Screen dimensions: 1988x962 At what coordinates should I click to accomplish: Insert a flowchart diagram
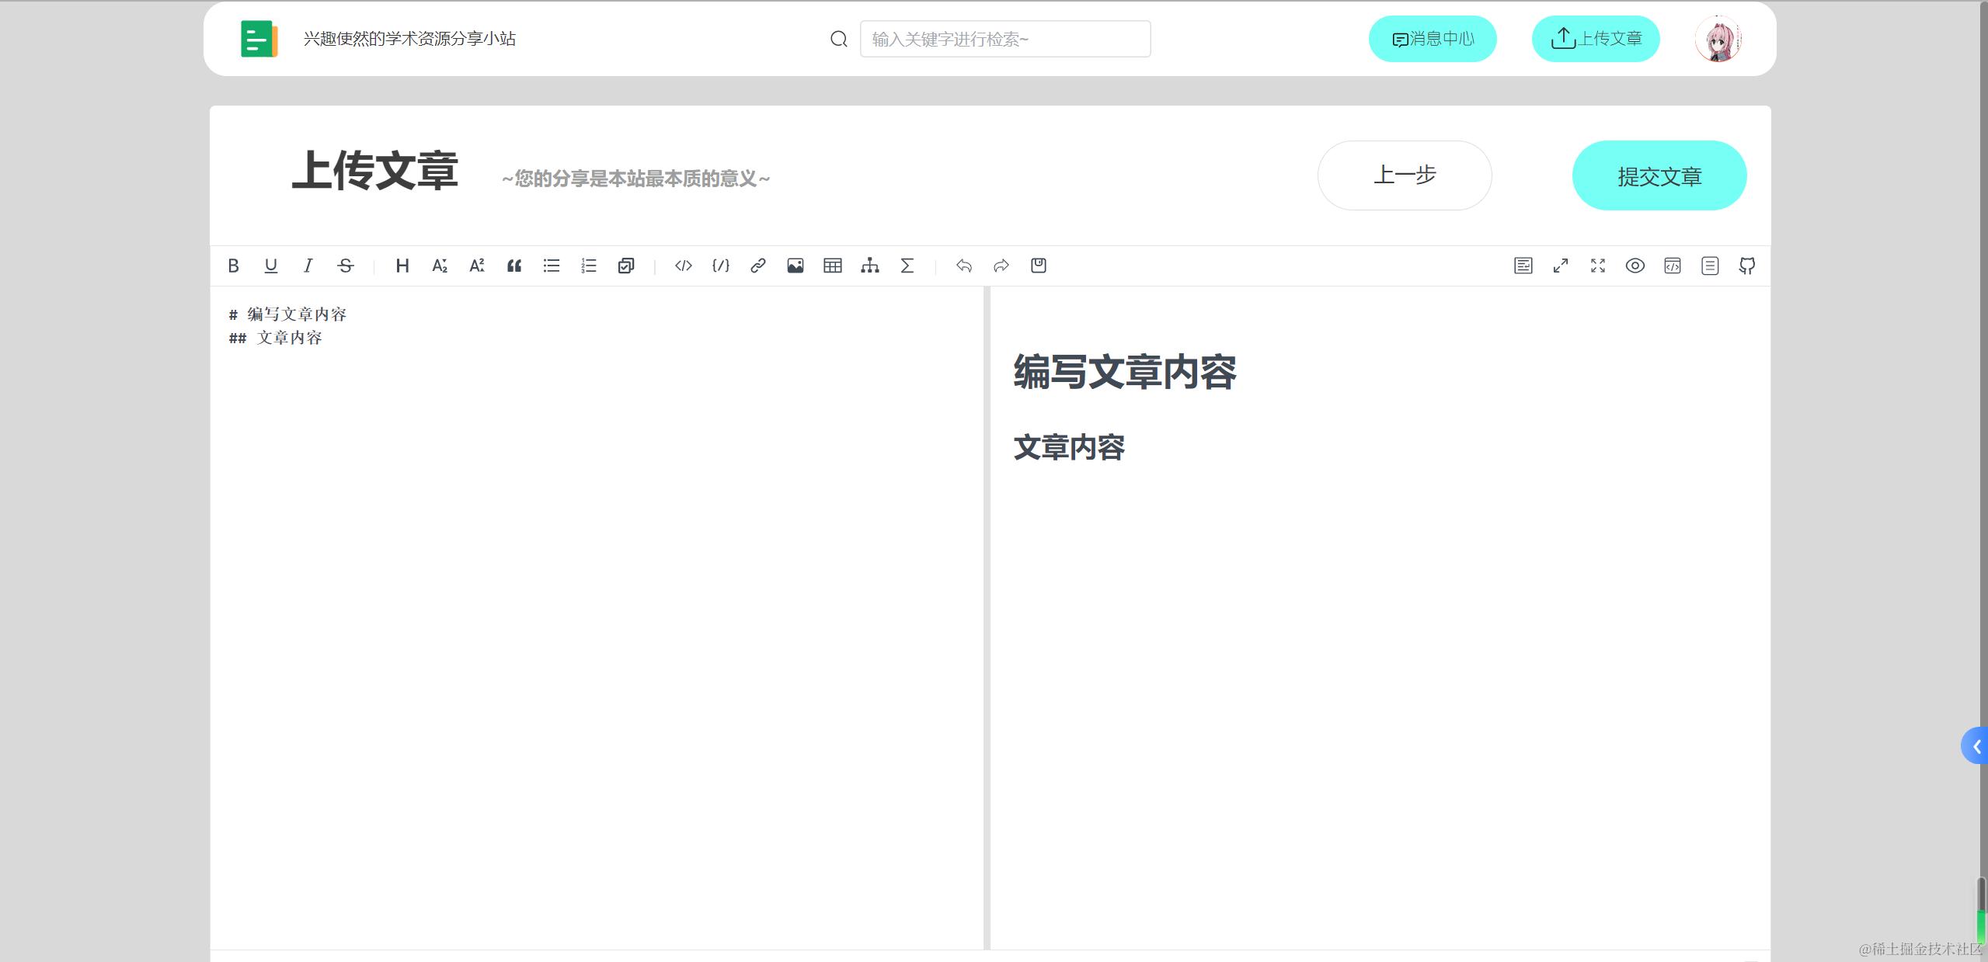pos(869,266)
